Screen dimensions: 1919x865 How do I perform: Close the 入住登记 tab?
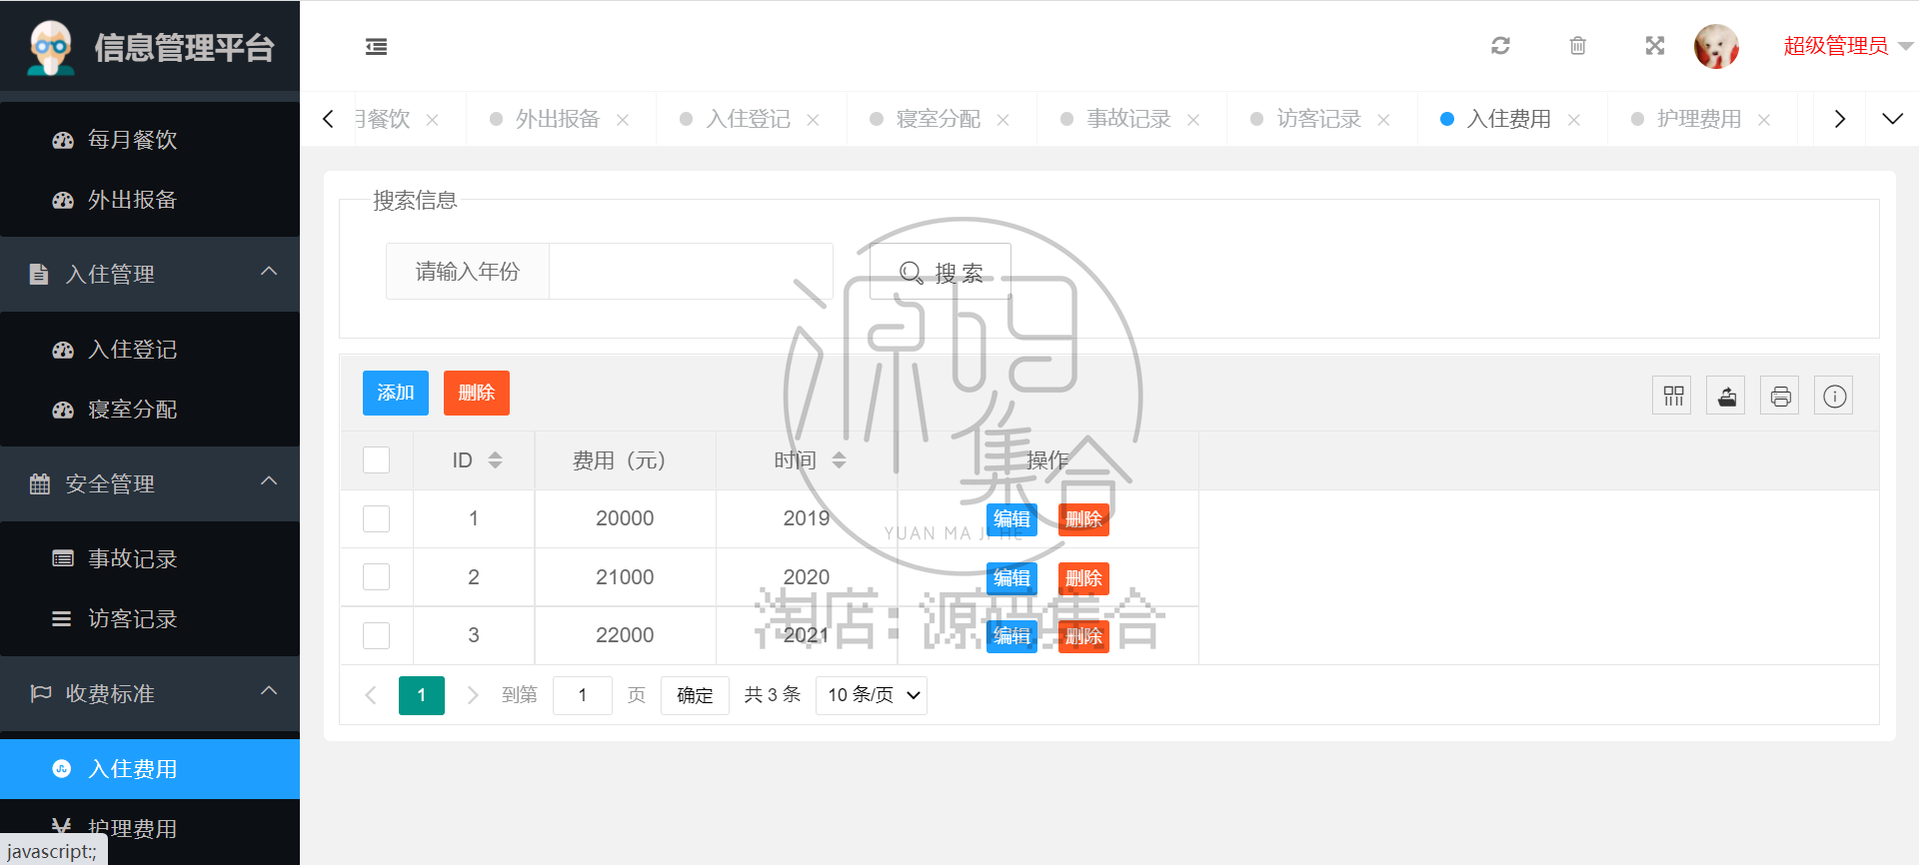click(813, 120)
